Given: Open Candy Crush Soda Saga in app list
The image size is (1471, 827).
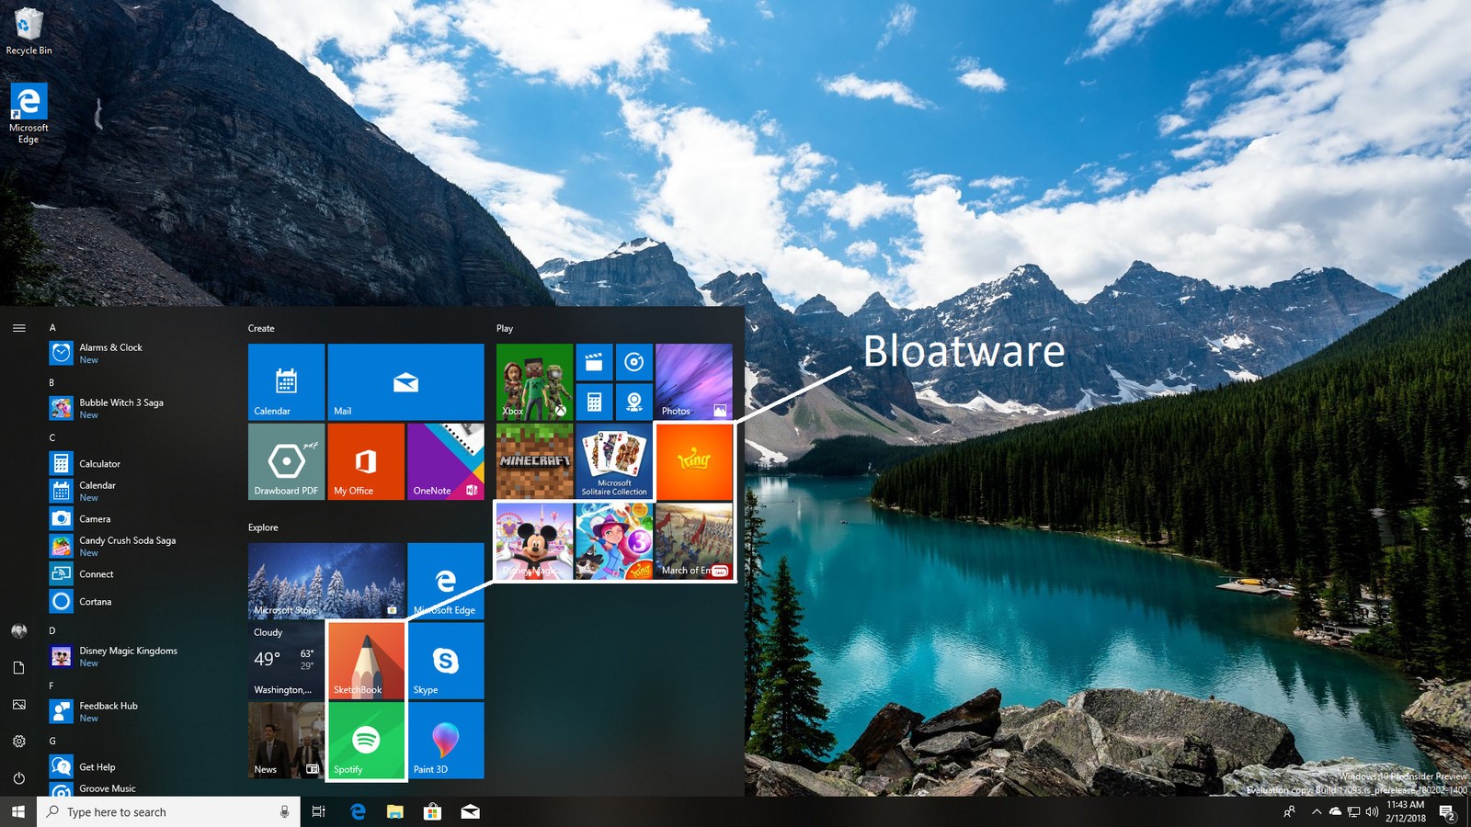Looking at the screenshot, I should click(138, 546).
